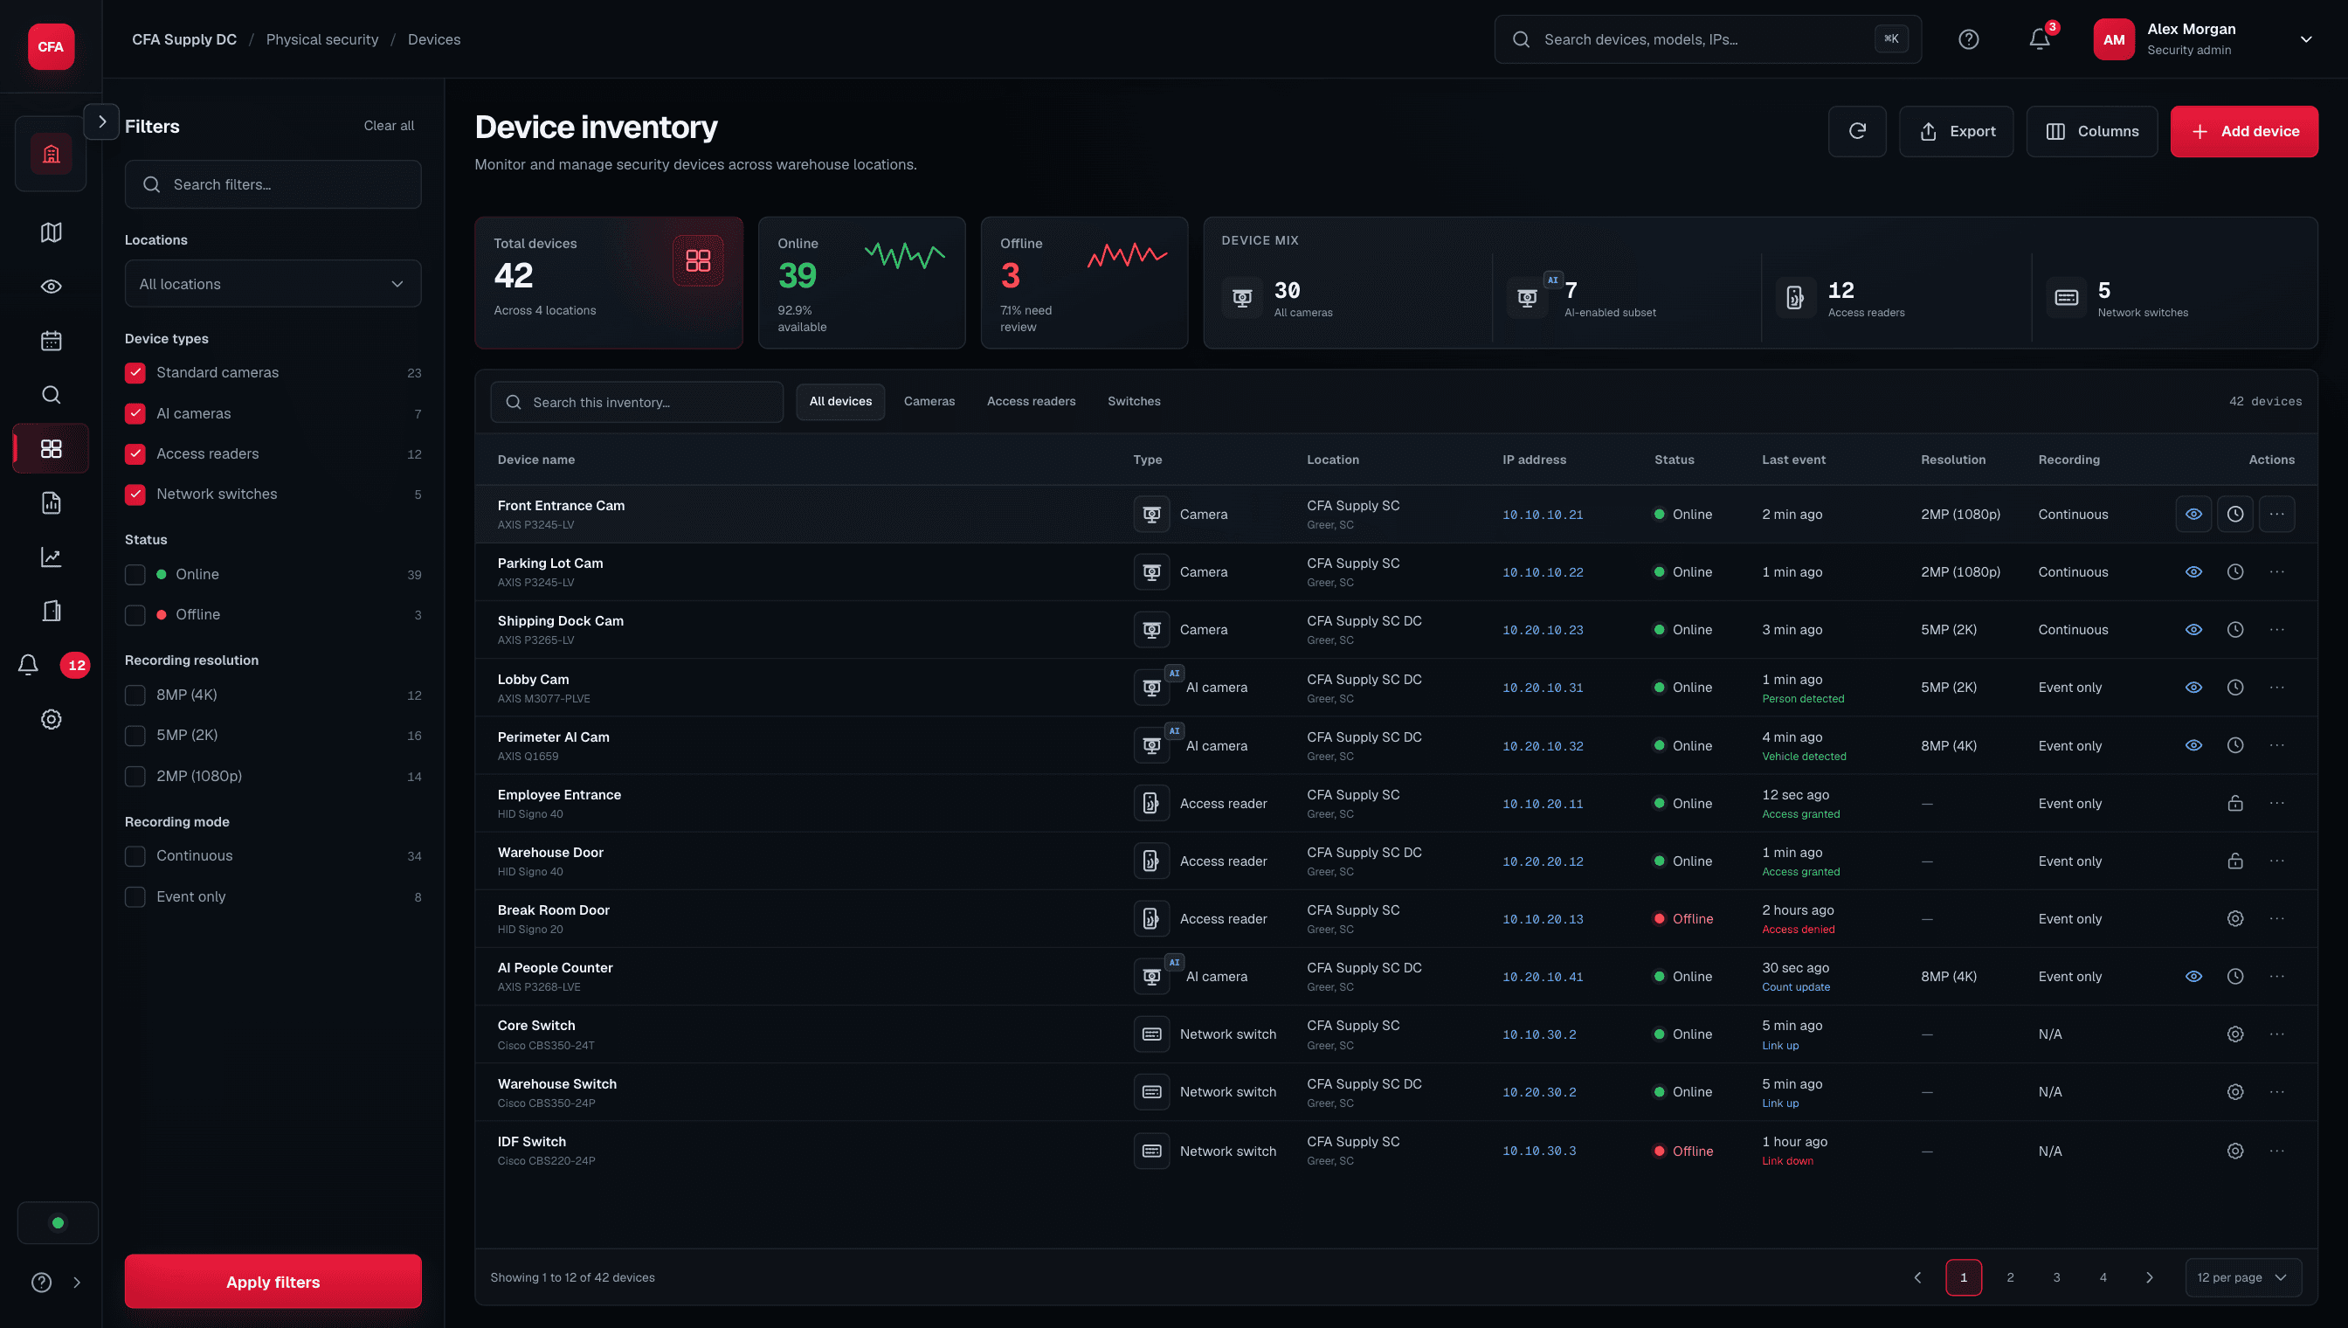Screen dimensions: 2348x1328
Task: Open settings gear for Break Room Door
Action: tap(2235, 918)
